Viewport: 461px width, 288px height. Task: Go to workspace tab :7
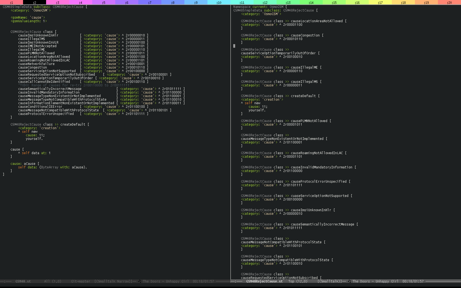[x=150, y=2]
